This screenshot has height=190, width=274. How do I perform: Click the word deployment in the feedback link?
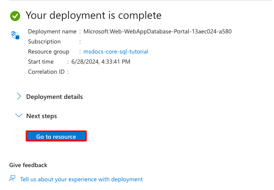127,179
